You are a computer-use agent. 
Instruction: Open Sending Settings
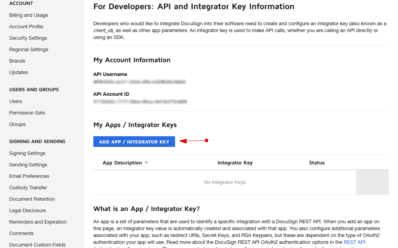pyautogui.click(x=28, y=165)
